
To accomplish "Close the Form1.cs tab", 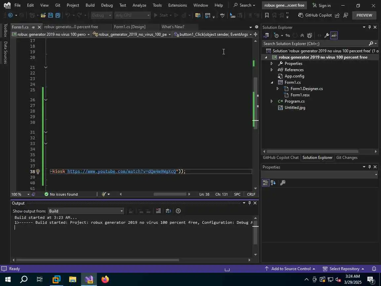I will 39,27.
